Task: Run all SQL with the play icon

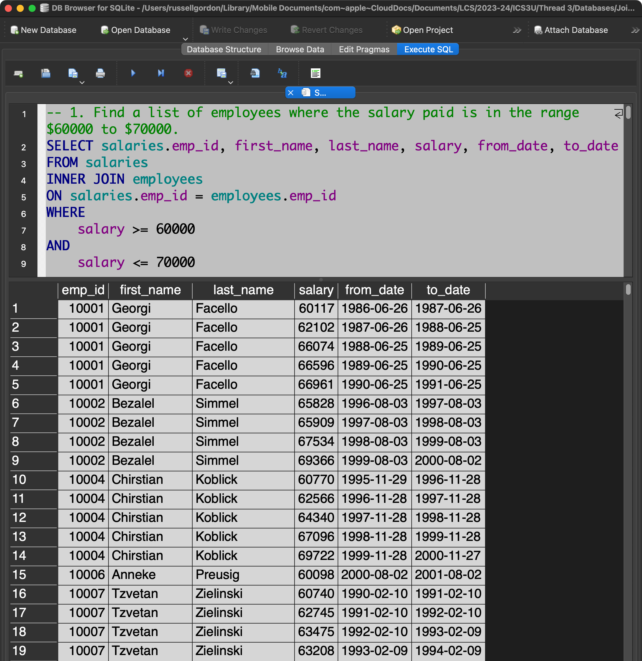Action: [x=133, y=73]
